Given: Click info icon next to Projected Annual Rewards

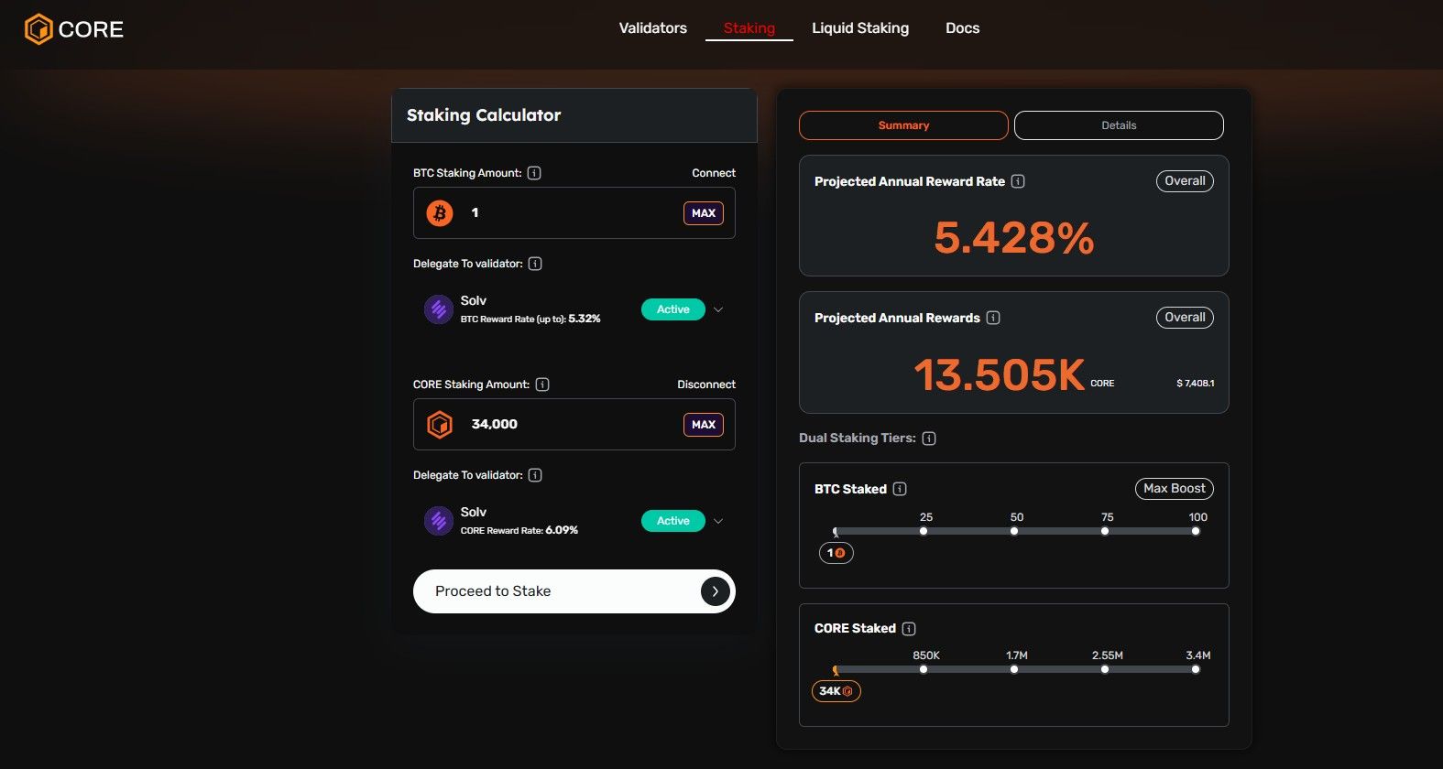Looking at the screenshot, I should pos(993,318).
